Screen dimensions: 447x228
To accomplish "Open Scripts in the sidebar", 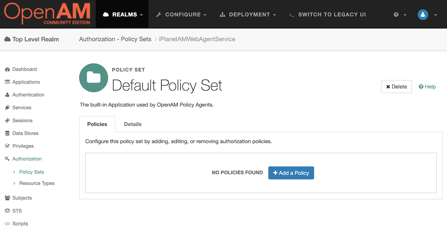I will [20, 224].
